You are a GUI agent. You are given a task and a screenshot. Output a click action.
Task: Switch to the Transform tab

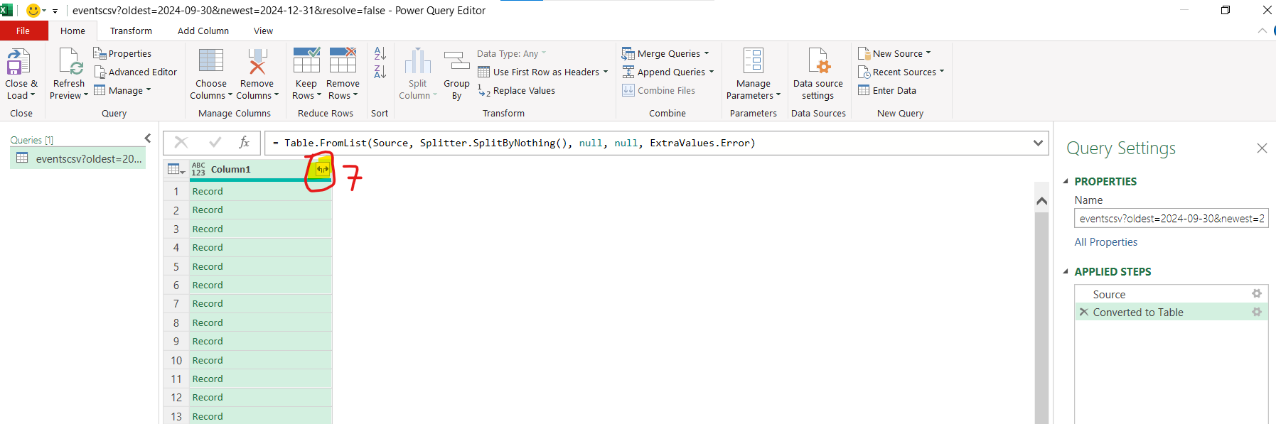pyautogui.click(x=131, y=31)
